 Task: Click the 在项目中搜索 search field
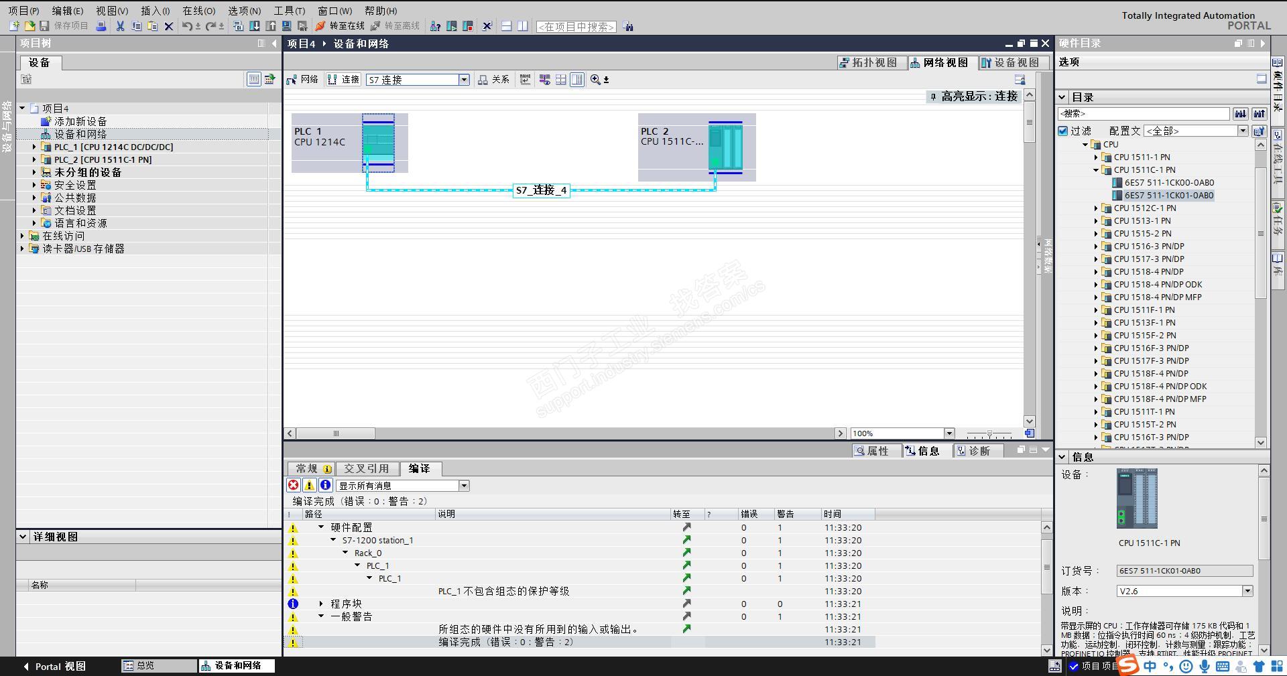(576, 27)
